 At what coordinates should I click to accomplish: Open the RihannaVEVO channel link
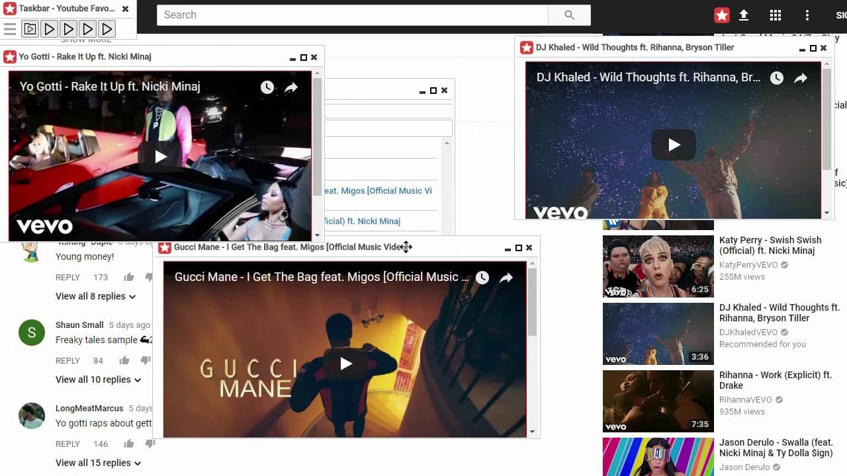(x=746, y=399)
